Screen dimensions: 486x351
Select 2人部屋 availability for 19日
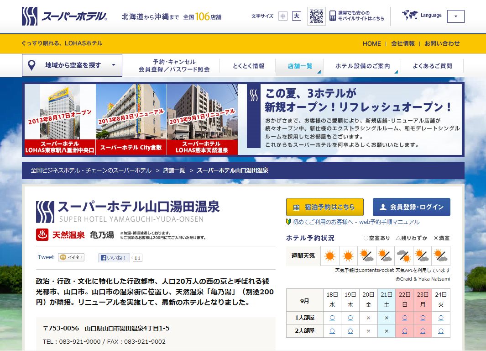tap(350, 331)
